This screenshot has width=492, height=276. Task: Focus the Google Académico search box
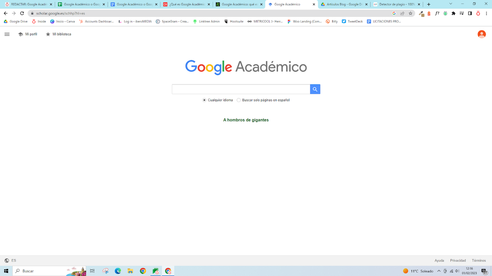click(x=241, y=89)
